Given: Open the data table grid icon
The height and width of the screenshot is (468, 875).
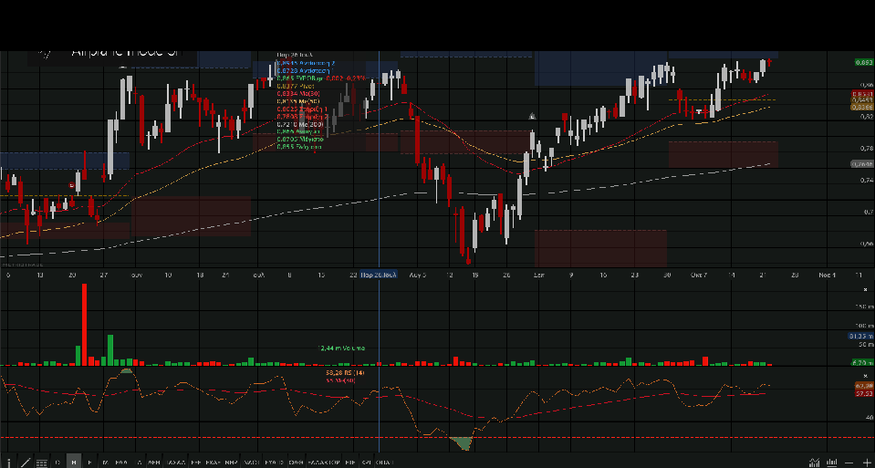Looking at the screenshot, I should click(41, 463).
